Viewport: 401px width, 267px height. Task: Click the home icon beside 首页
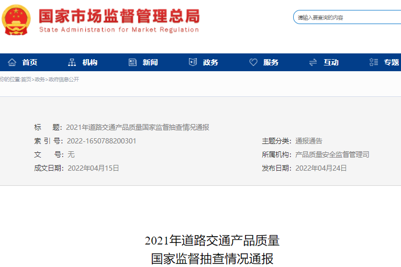click(x=12, y=62)
